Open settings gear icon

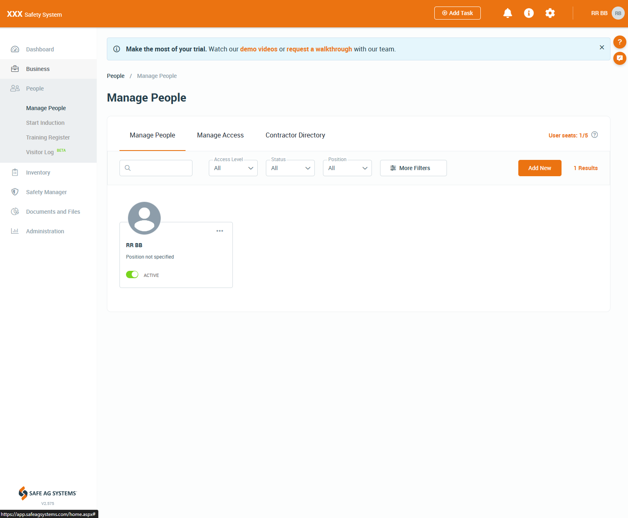tap(550, 13)
